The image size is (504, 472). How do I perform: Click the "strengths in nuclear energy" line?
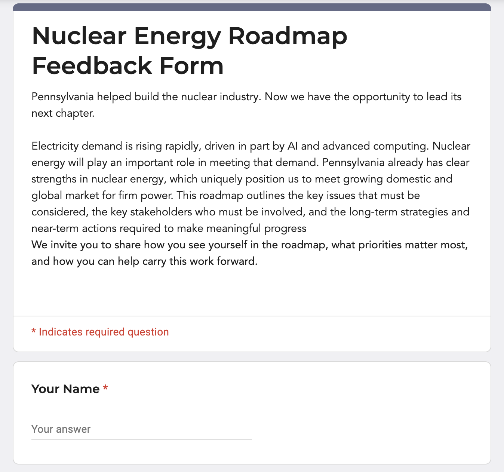tap(98, 179)
